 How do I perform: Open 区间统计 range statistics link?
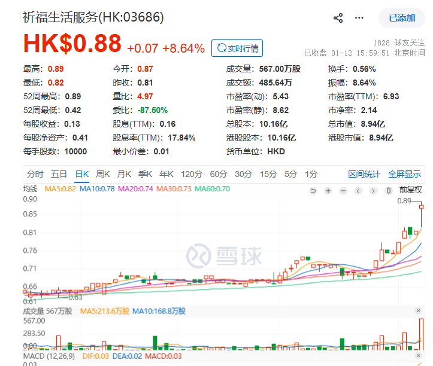click(x=364, y=174)
